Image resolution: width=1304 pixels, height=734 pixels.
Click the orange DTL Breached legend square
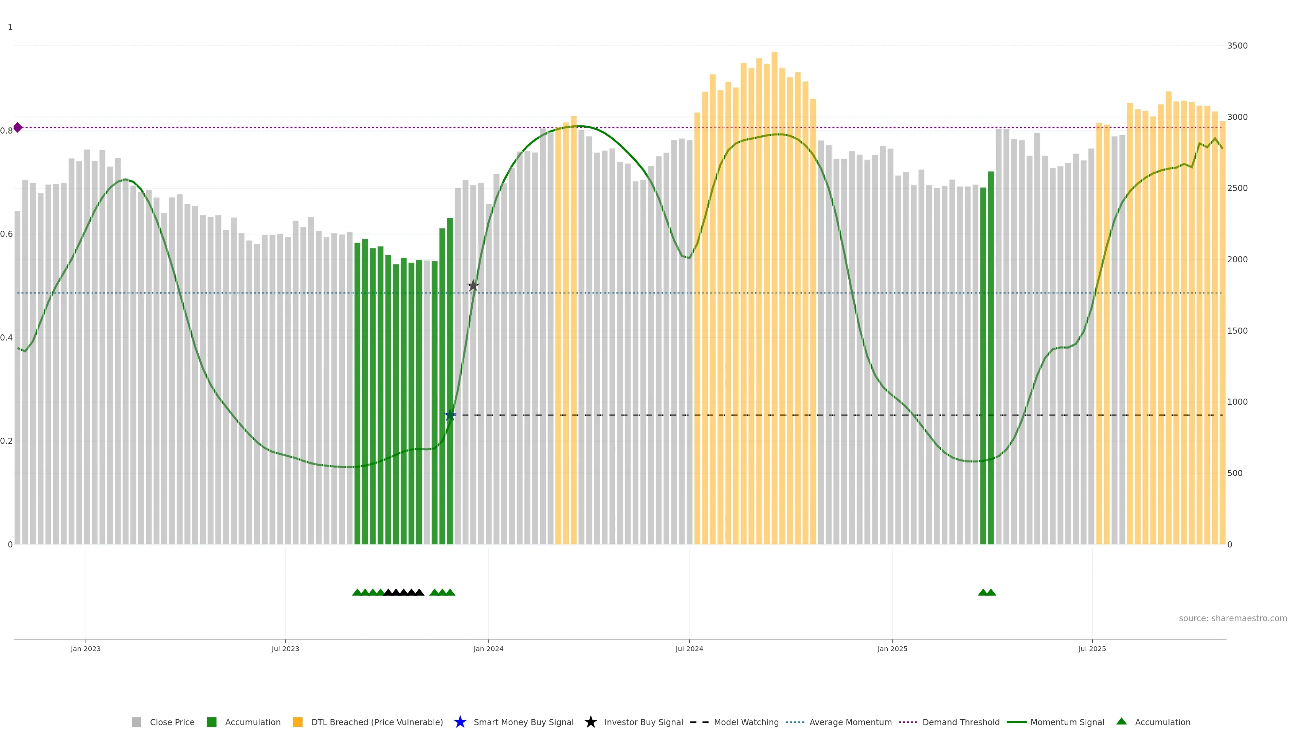298,722
